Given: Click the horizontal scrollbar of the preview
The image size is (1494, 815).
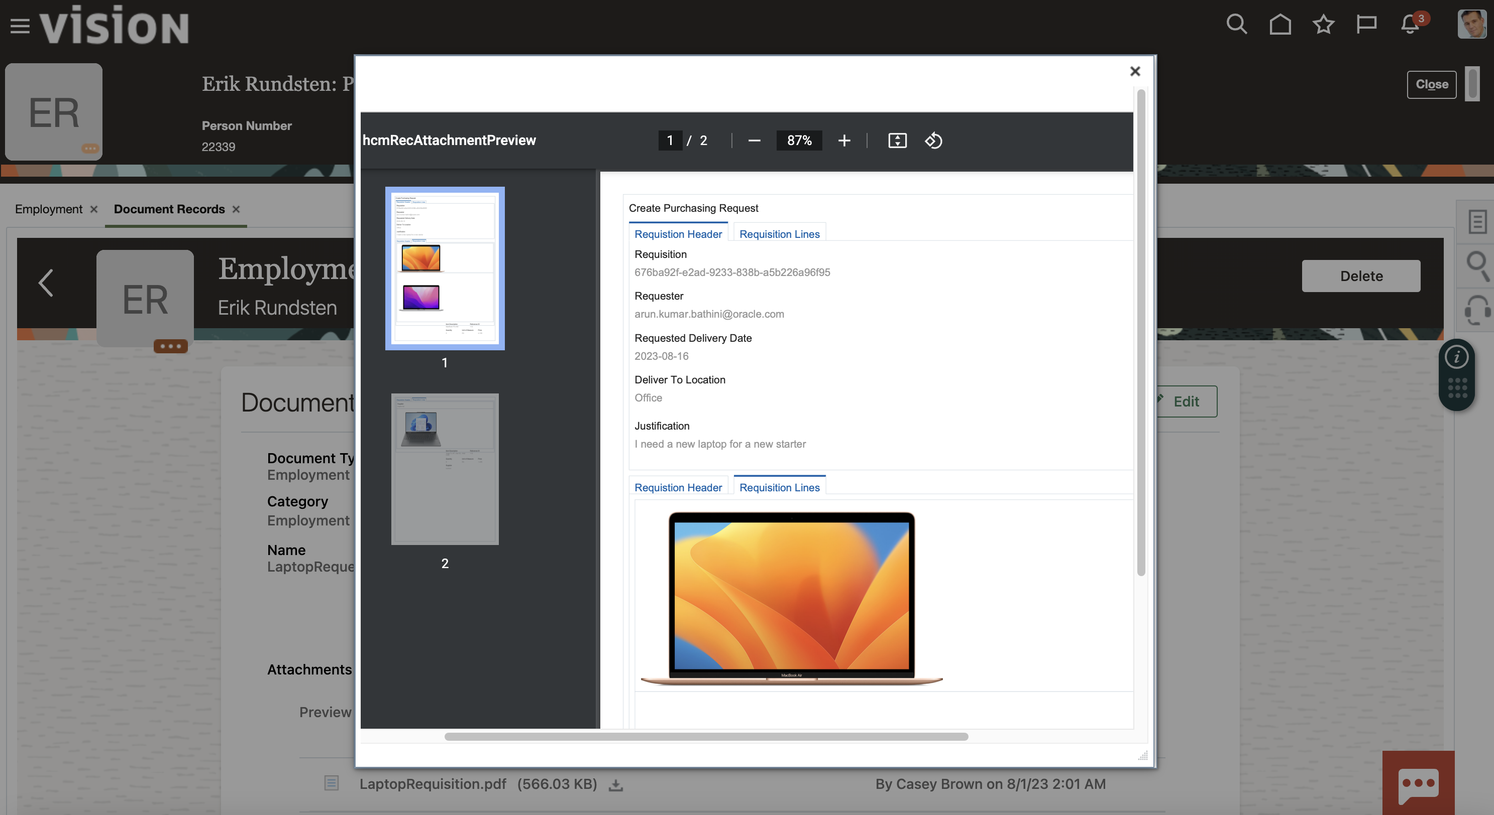Looking at the screenshot, I should click(x=706, y=736).
